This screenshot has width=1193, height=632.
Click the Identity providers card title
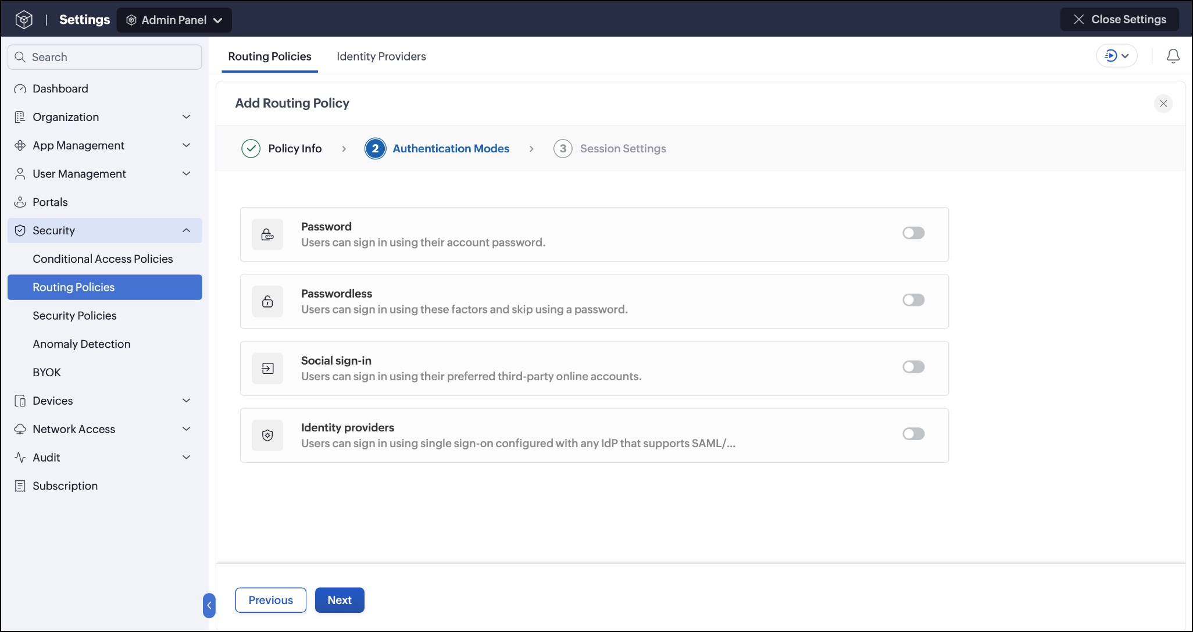tap(348, 427)
